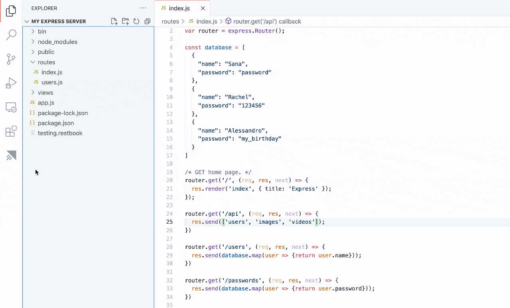Image resolution: width=510 pixels, height=308 pixels.
Task: Place cursor on "123456" password value
Action: click(x=252, y=105)
